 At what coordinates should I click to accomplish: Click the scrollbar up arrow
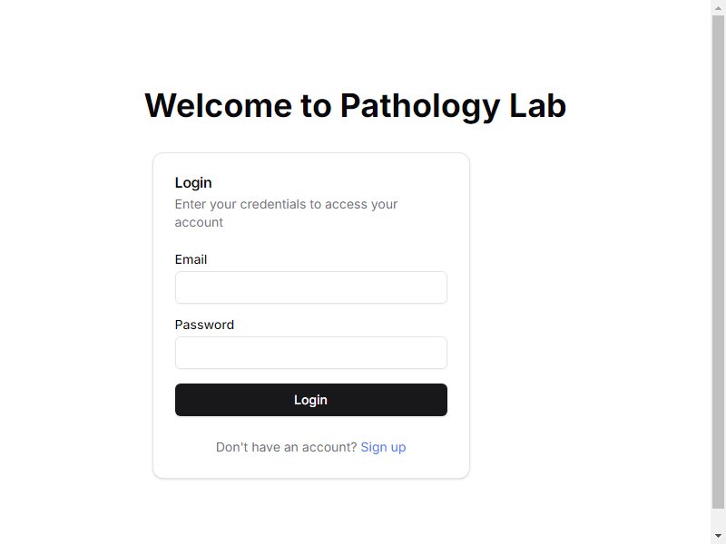(x=718, y=8)
